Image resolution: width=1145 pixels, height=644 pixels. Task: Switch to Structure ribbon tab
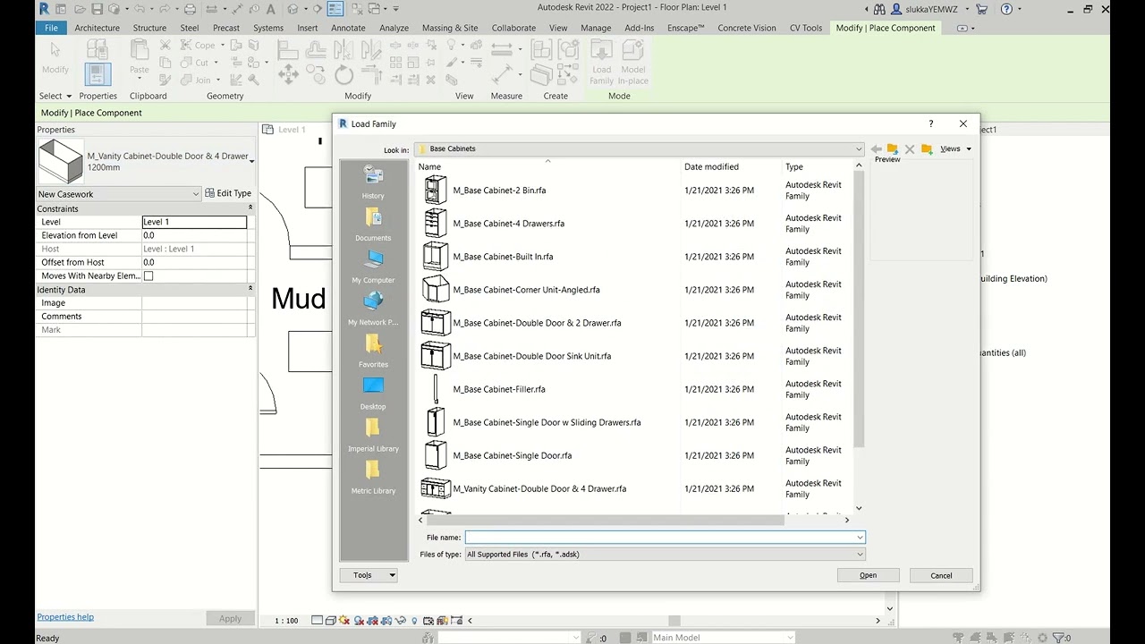pos(149,28)
